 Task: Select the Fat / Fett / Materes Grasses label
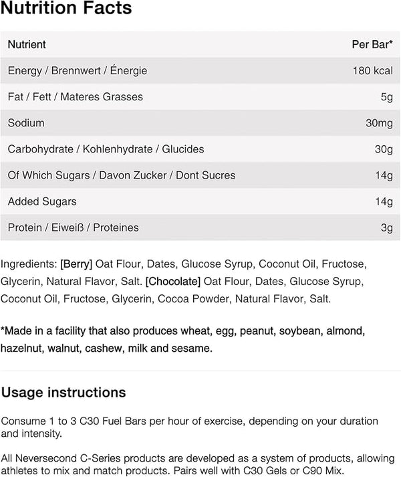click(75, 97)
